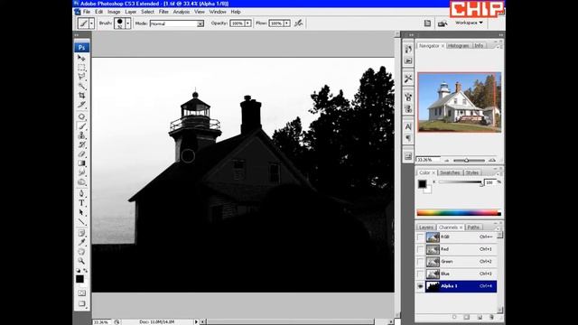Select the Slice tool
This screenshot has height=325, width=578.
pos(81,105)
